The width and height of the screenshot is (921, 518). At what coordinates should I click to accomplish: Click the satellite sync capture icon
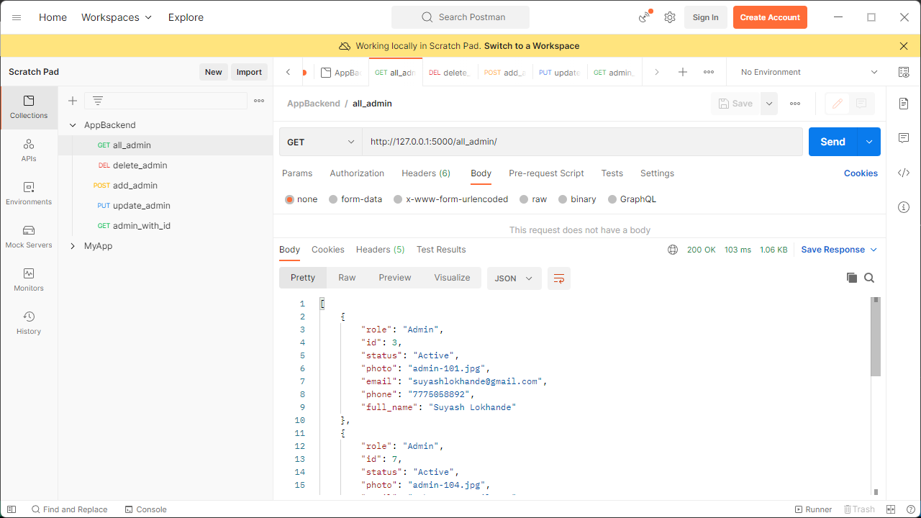click(x=645, y=17)
